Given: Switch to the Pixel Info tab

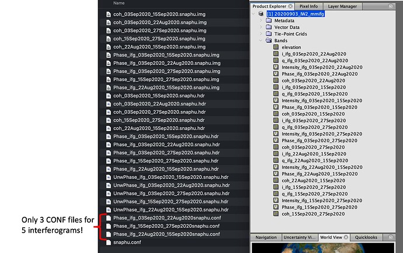Looking at the screenshot, I should point(308,6).
